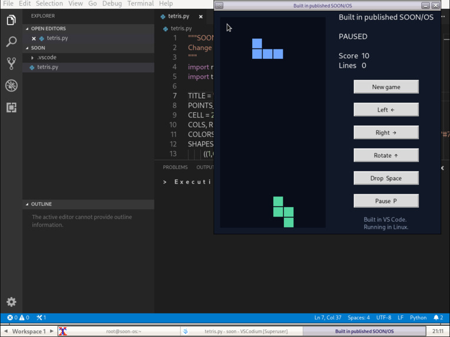Switch to Built in published SOON/OS taskbar item
Screen dimensions: 450x337
pyautogui.click(x=364, y=331)
